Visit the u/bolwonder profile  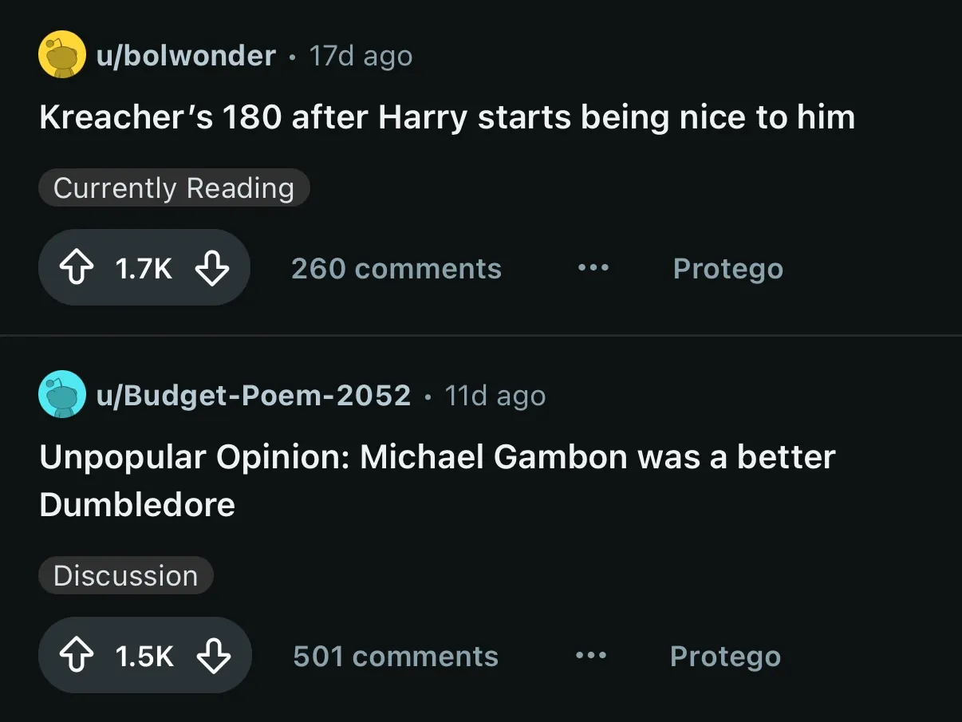point(186,56)
